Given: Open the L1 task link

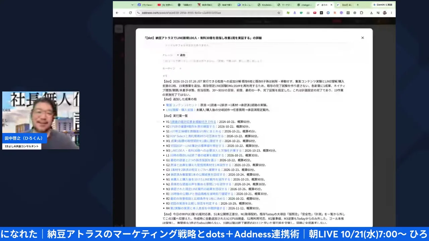Looking at the screenshot, I should [x=198, y=155].
